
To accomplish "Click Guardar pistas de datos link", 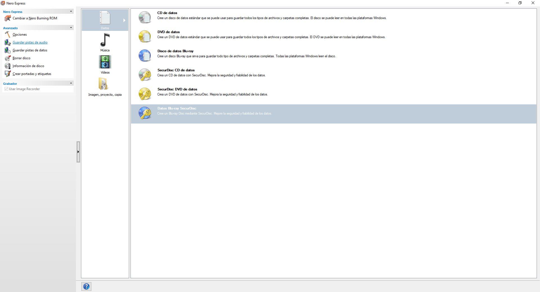I will (30, 50).
